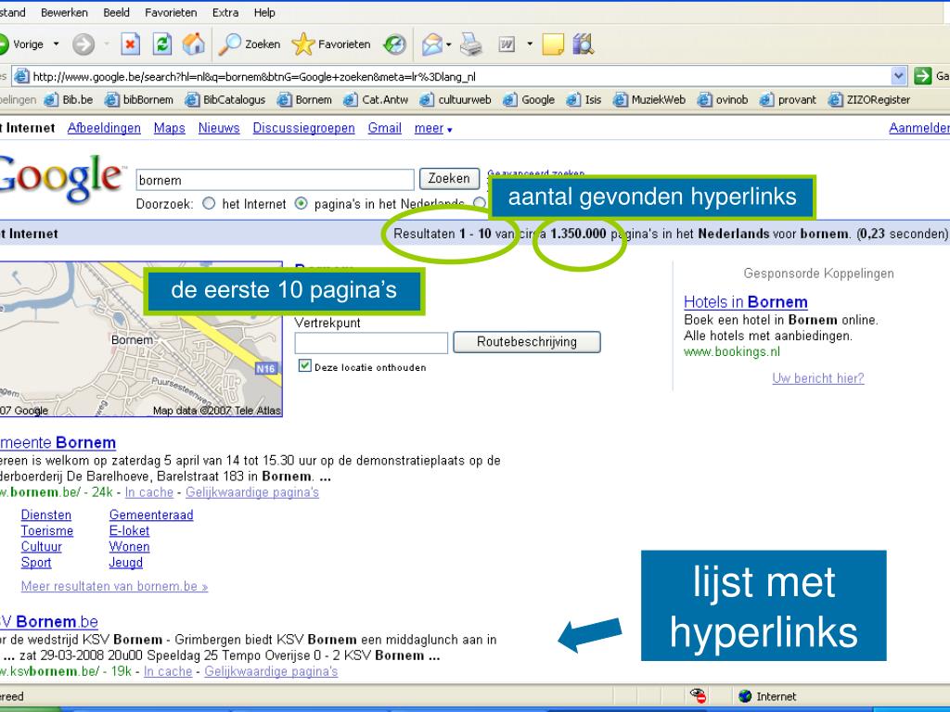This screenshot has height=712, width=950.
Task: Open the Bornem link in Links bar
Action: pyautogui.click(x=304, y=100)
